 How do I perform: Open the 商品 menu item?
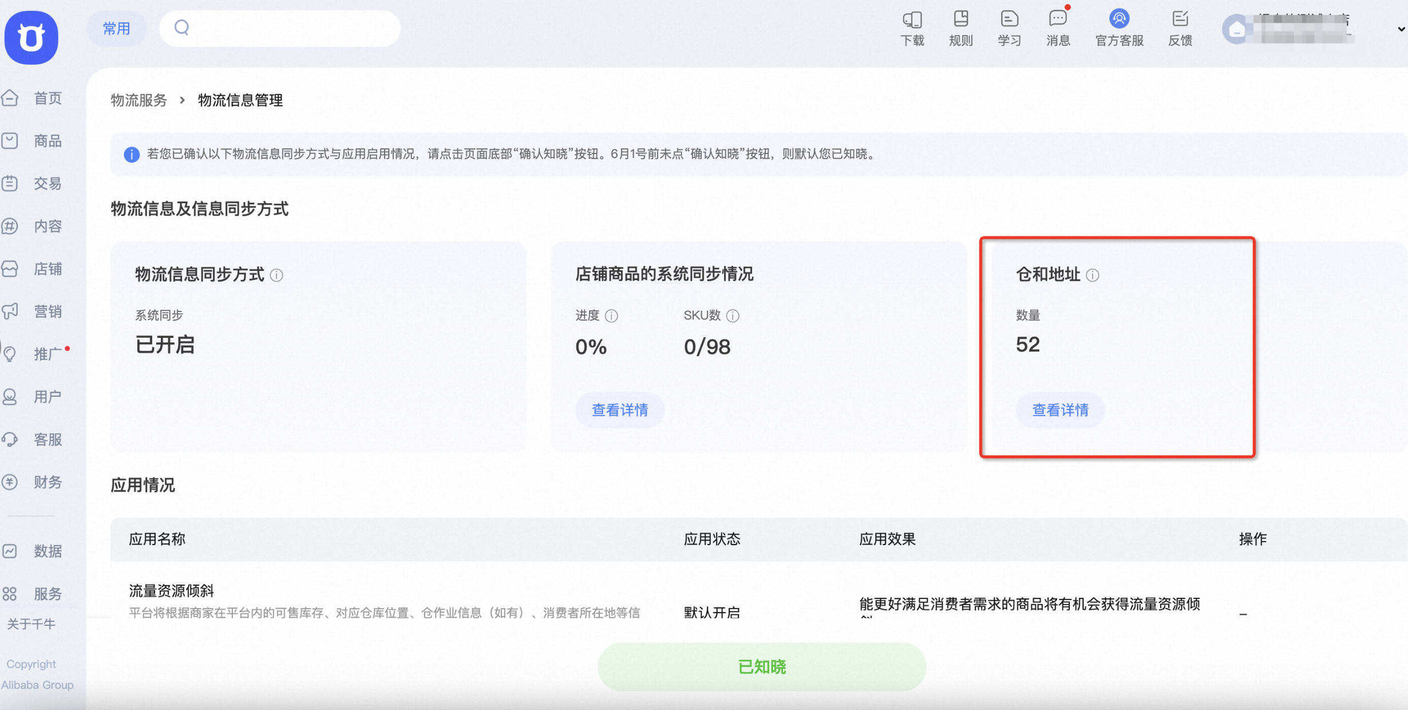point(48,141)
